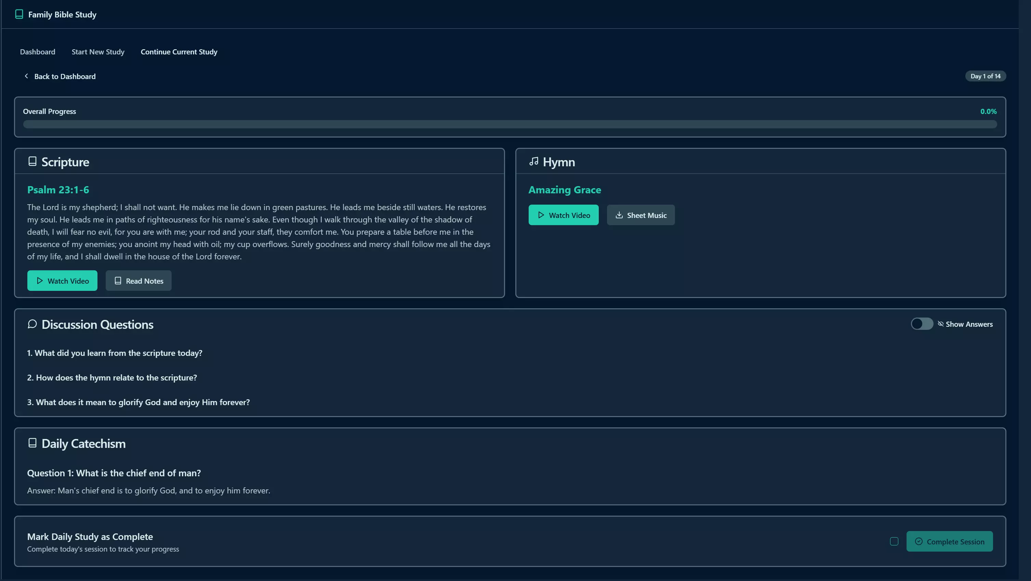Click the Hymn music note icon
The width and height of the screenshot is (1031, 581).
(x=533, y=162)
